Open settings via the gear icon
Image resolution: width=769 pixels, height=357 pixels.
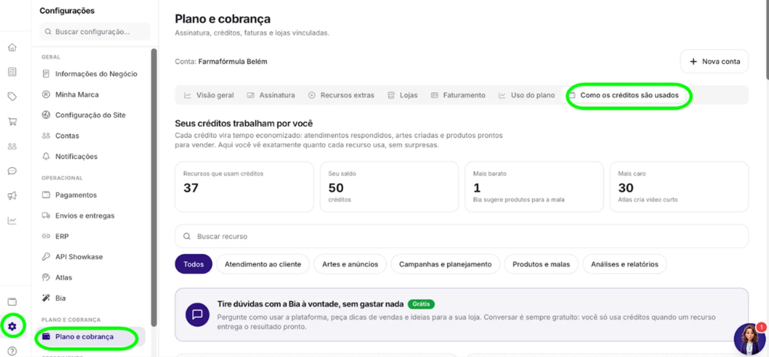click(12, 327)
